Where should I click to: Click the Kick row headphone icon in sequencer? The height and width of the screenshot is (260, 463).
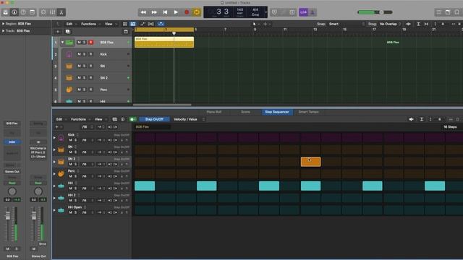61,138
